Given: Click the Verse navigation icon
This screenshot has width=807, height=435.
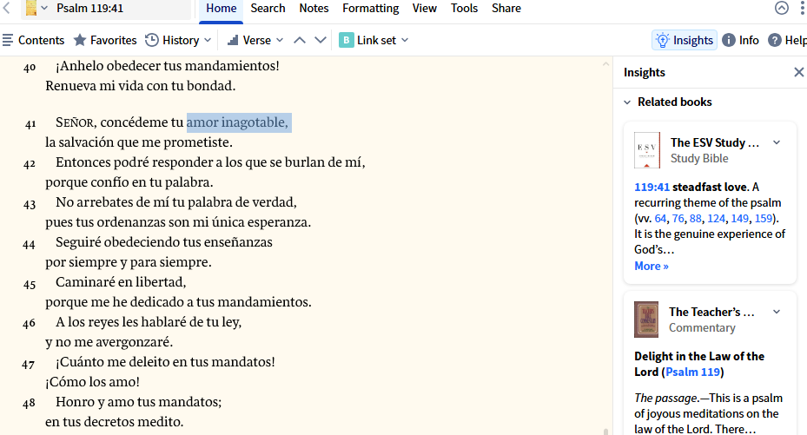Looking at the screenshot, I should 233,40.
